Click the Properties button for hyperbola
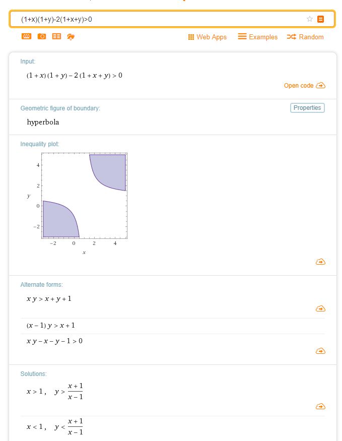 (307, 108)
